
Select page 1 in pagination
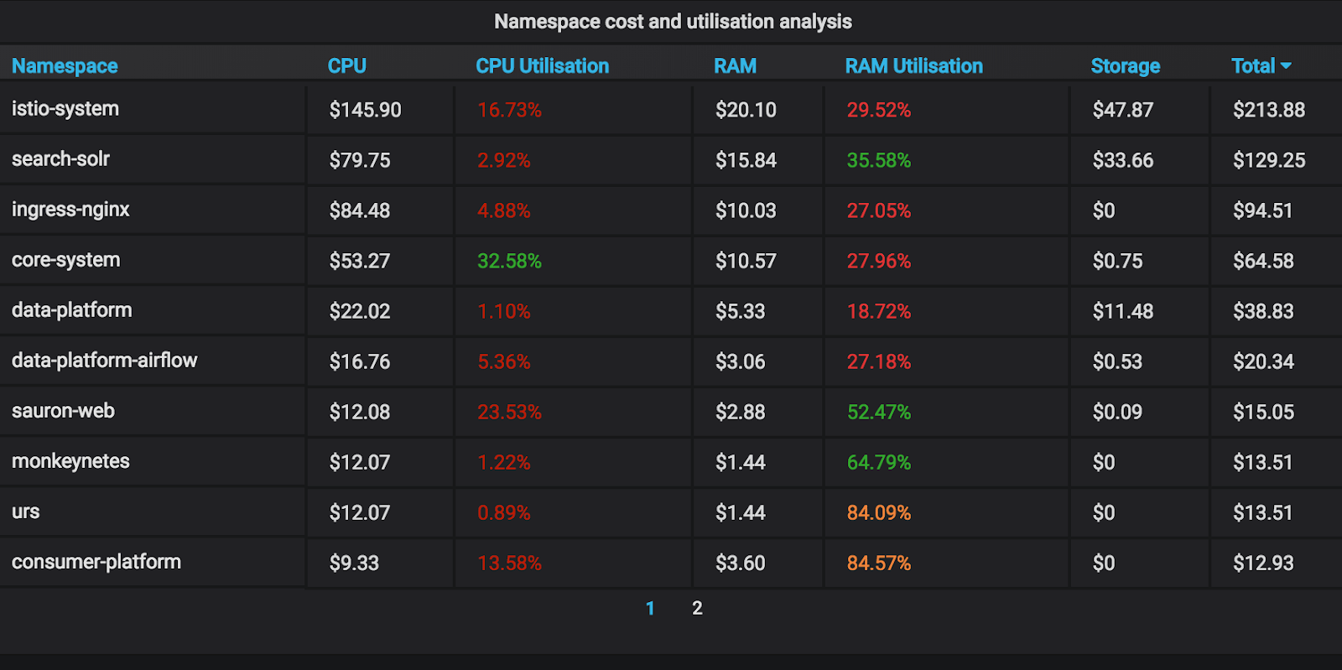pyautogui.click(x=650, y=609)
